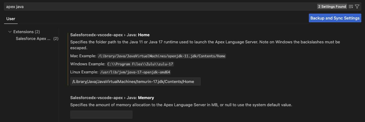The height and width of the screenshot is (122, 365).
Task: Click the Mac example path text
Action: click(x=162, y=56)
